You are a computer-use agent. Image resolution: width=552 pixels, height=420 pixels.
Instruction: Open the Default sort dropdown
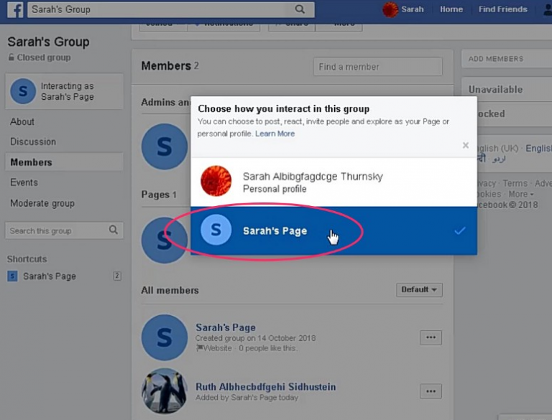click(419, 290)
